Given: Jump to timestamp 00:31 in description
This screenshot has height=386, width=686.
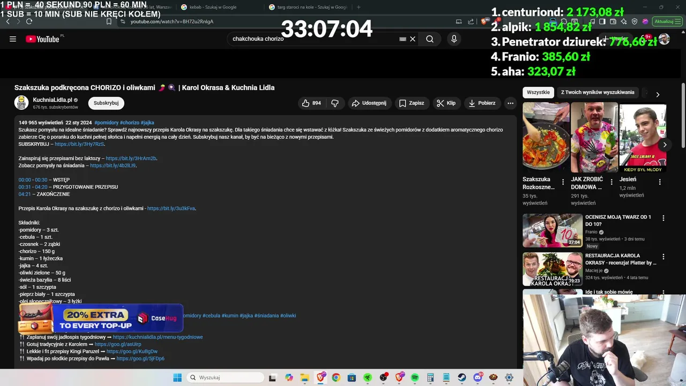Looking at the screenshot, I should (24, 187).
